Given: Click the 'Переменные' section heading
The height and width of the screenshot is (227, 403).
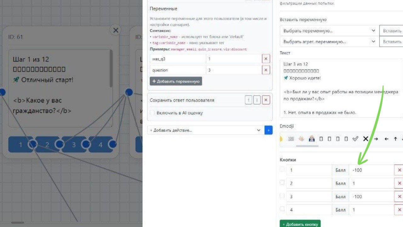Looking at the screenshot, I should [x=163, y=9].
